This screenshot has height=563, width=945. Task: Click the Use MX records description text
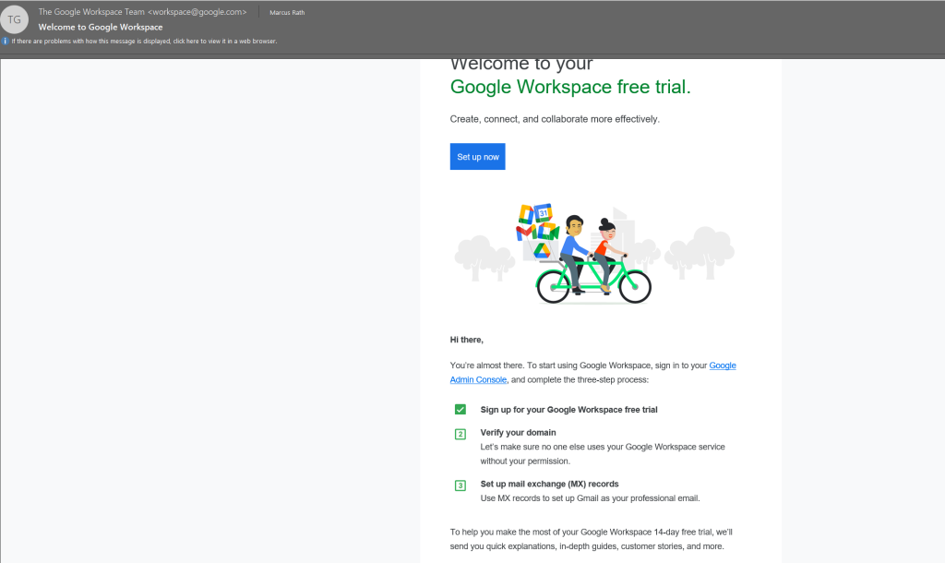coord(590,498)
